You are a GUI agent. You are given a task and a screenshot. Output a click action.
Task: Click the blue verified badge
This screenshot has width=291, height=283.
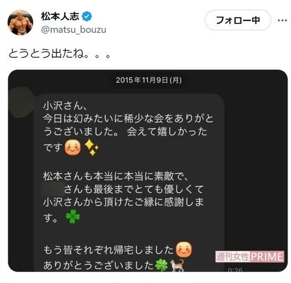86,16
